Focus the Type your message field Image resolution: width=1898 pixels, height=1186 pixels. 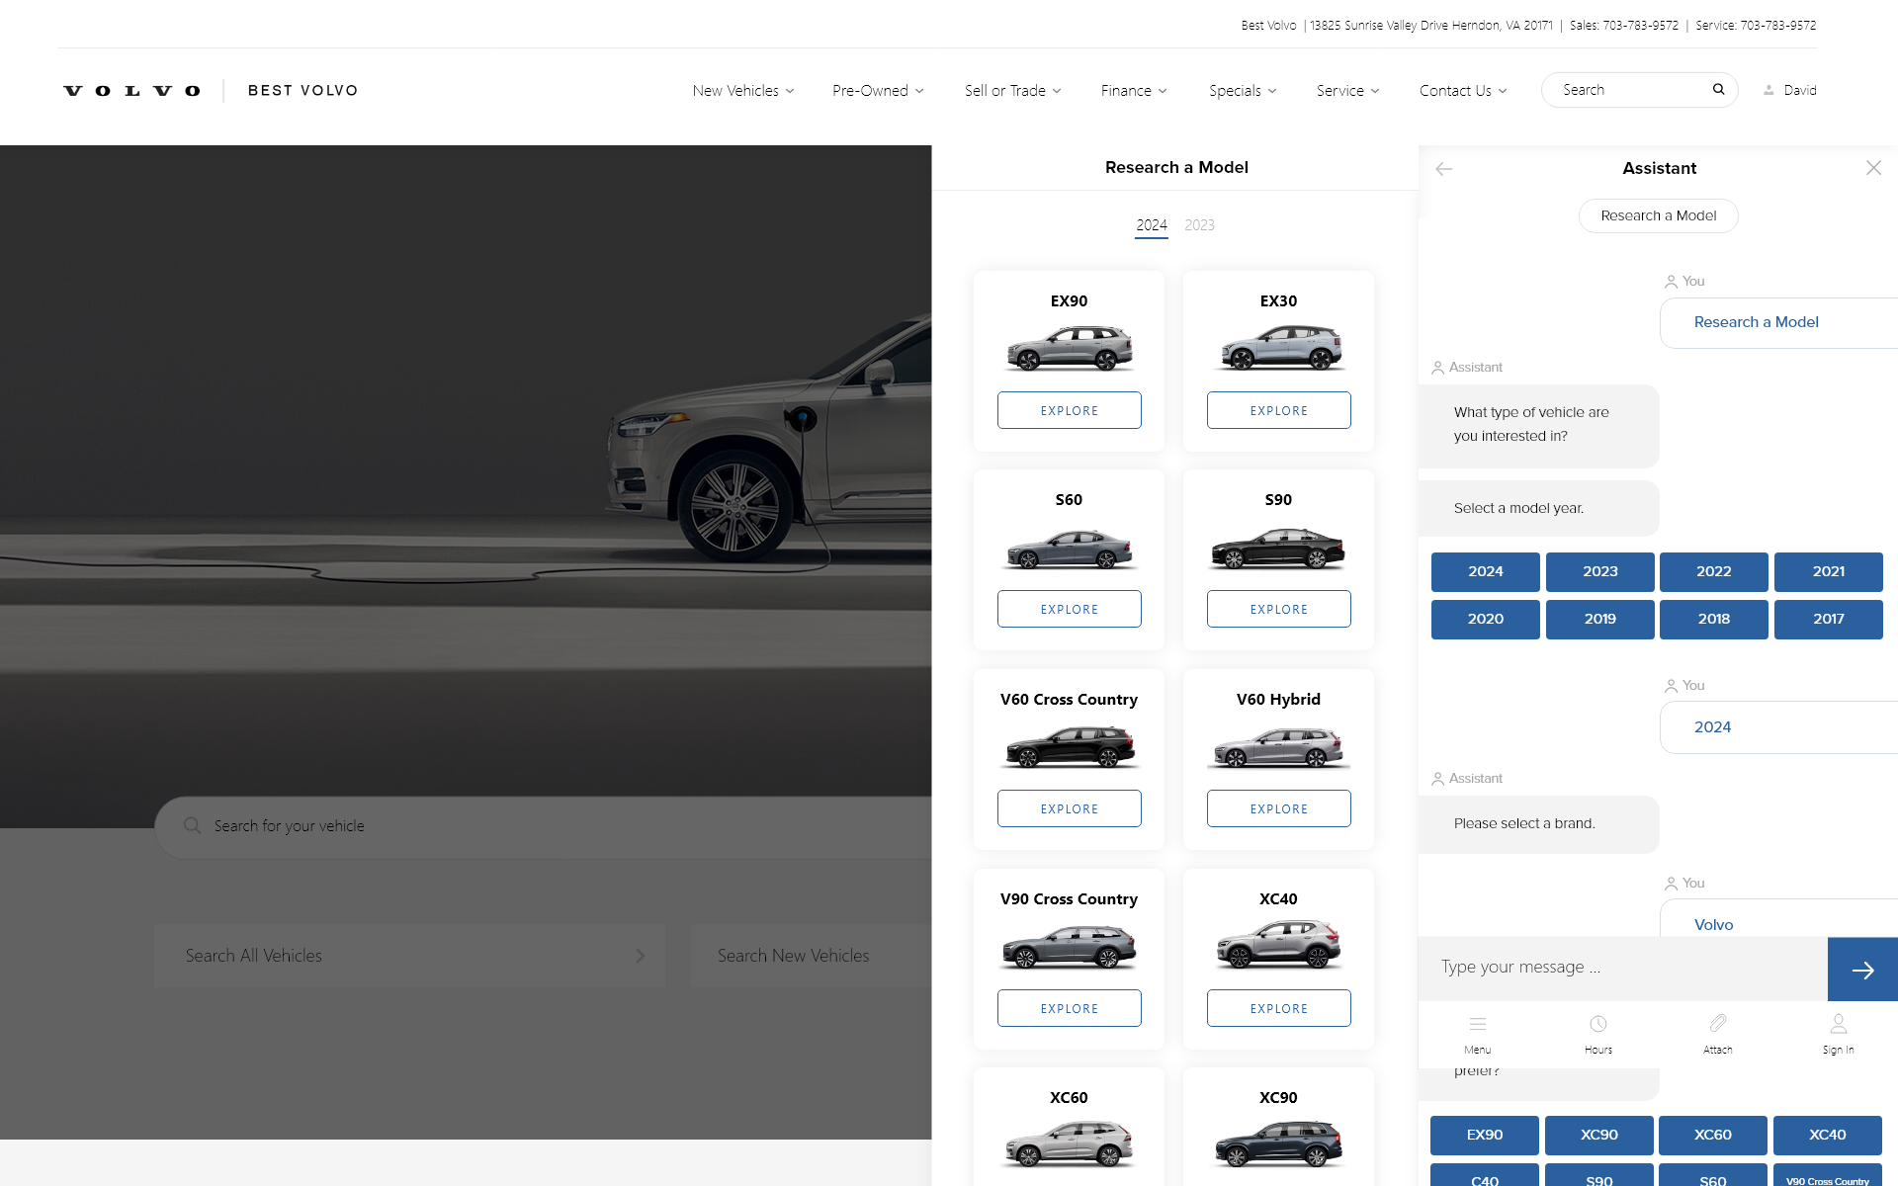1623,968
